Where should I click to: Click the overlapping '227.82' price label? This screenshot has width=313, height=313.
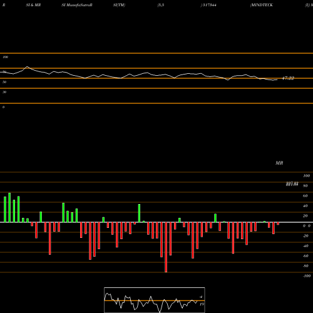click(292, 183)
